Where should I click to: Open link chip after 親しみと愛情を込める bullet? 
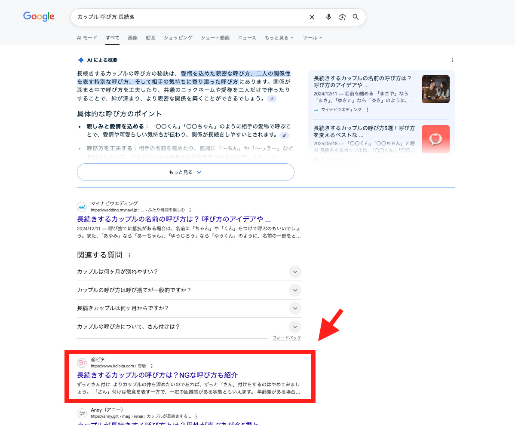(x=284, y=135)
